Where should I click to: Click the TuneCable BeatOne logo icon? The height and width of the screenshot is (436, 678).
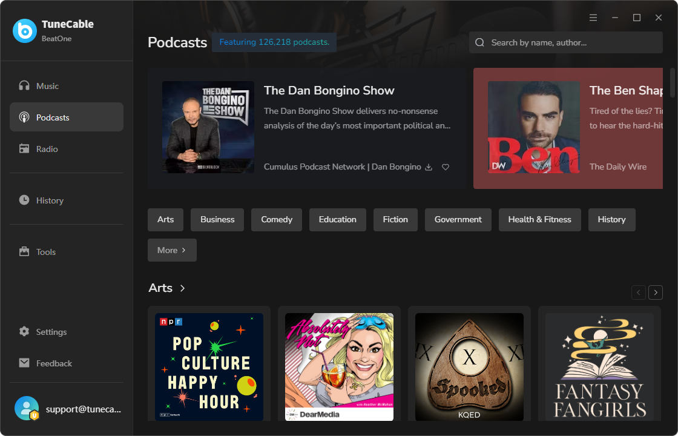(x=25, y=31)
